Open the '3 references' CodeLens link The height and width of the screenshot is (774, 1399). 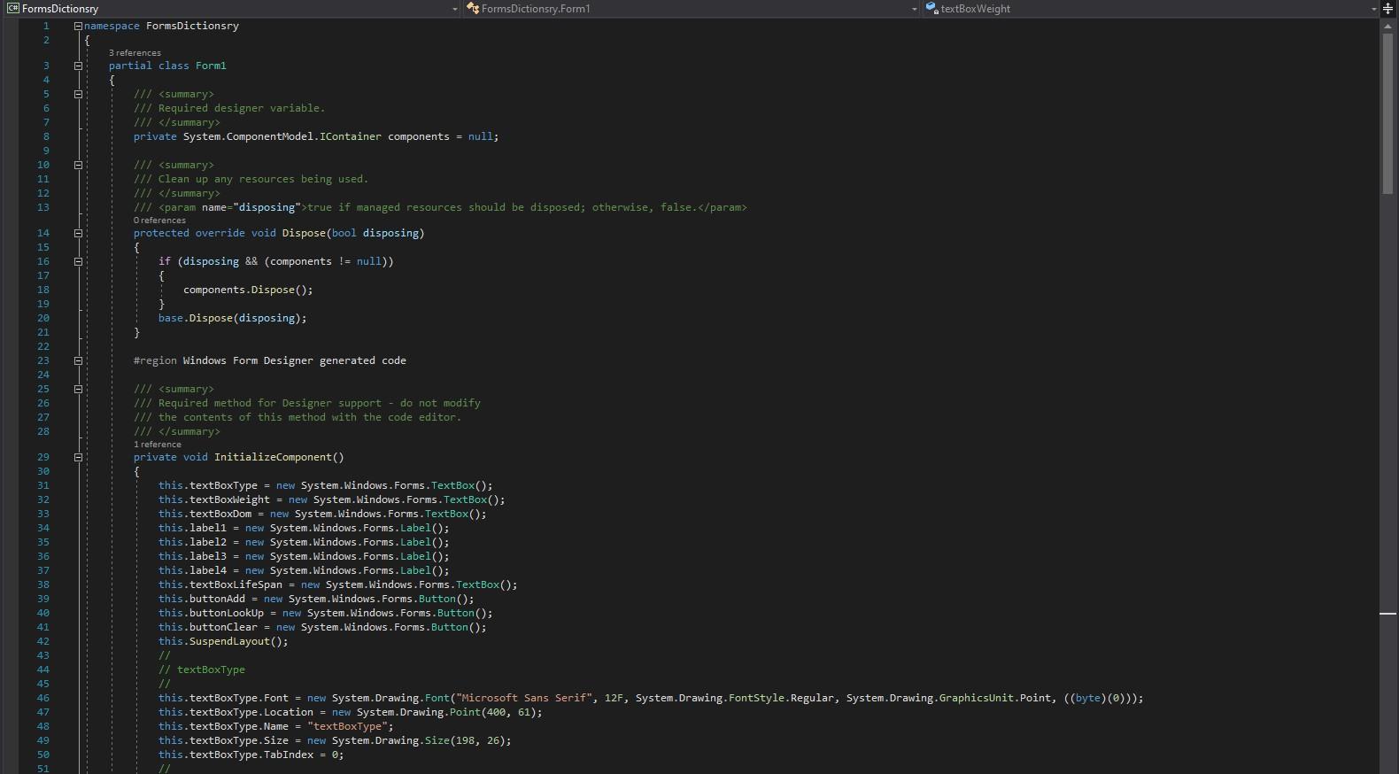click(135, 53)
